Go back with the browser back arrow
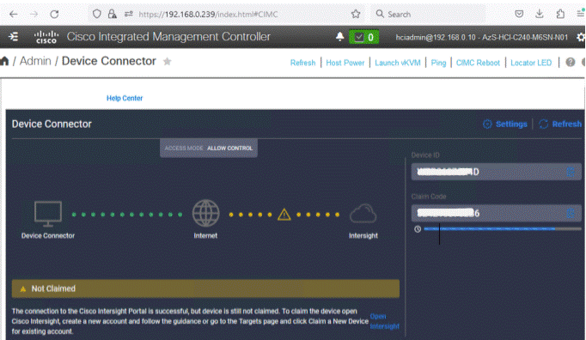 click(14, 15)
